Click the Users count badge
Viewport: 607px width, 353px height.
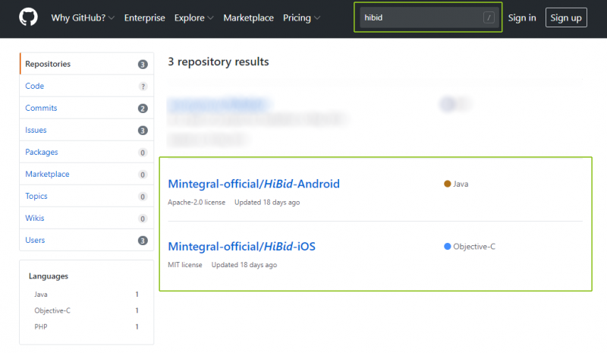coord(143,241)
